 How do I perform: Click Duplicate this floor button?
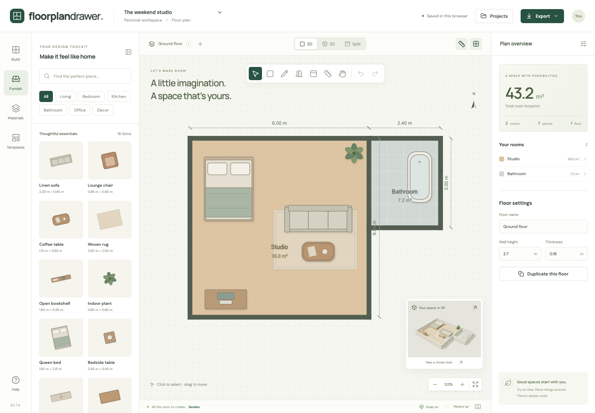coord(543,274)
